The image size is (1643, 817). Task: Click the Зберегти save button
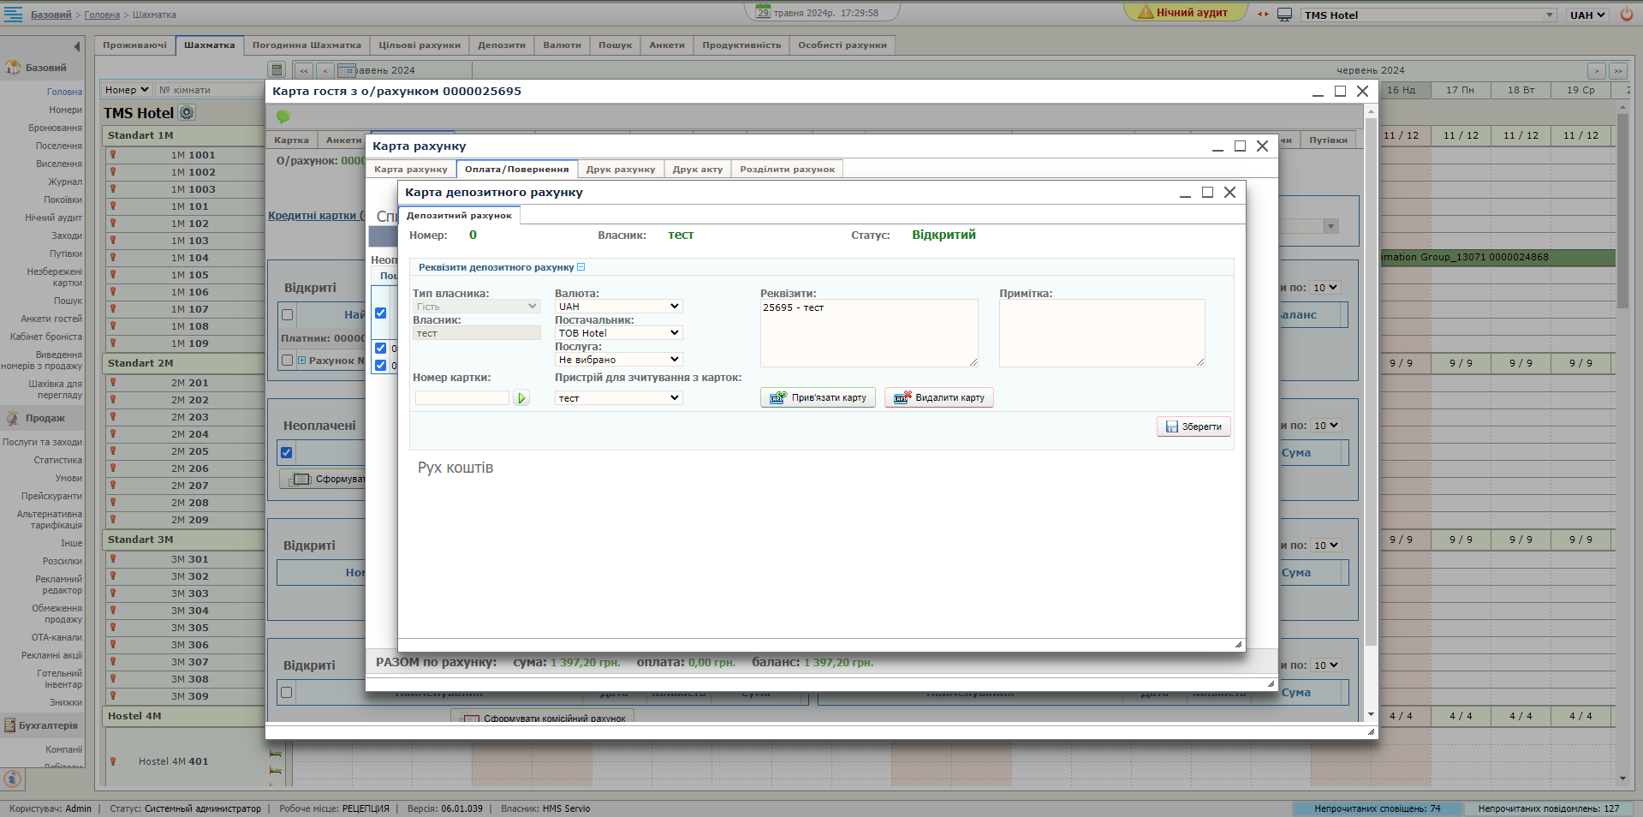pos(1194,426)
